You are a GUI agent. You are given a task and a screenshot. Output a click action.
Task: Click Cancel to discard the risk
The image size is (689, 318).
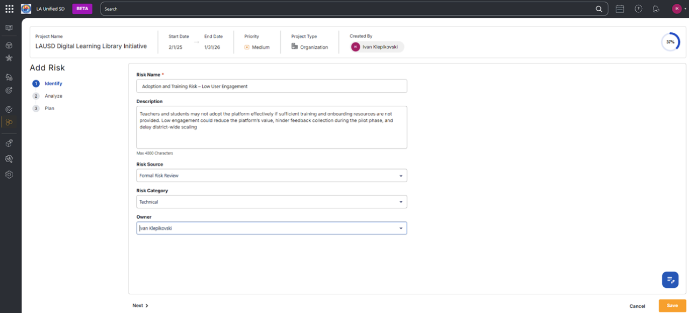(x=637, y=306)
